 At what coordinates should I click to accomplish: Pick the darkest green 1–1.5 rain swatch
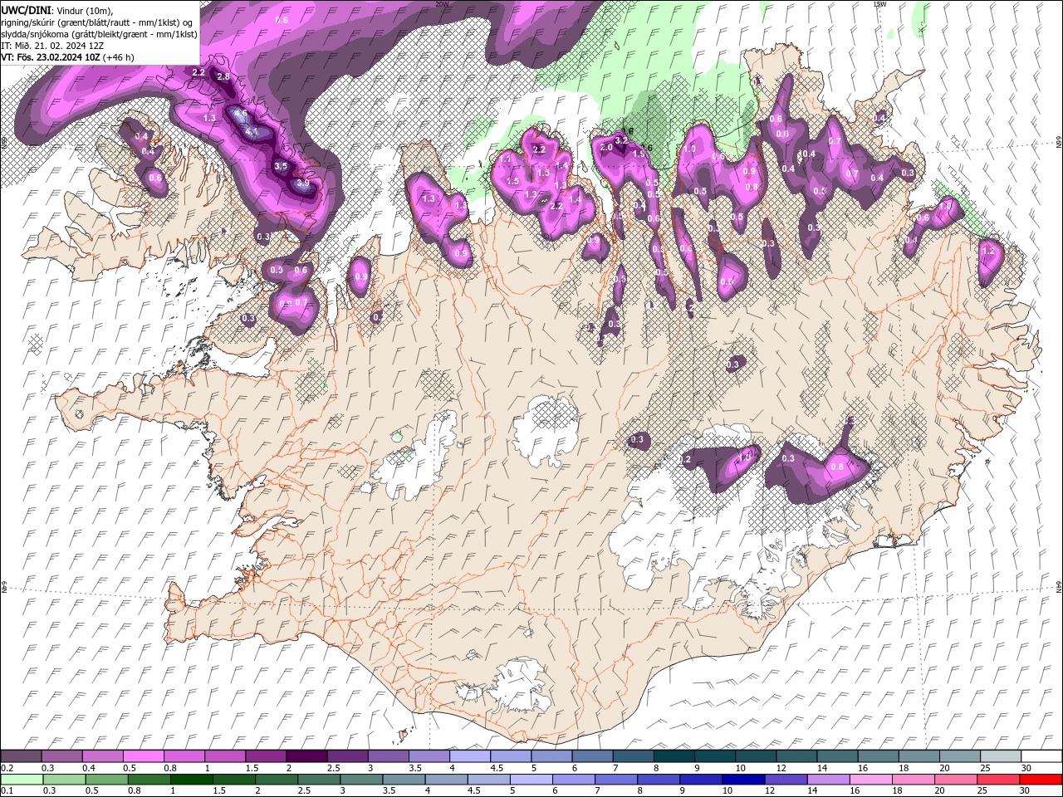pyautogui.click(x=192, y=780)
